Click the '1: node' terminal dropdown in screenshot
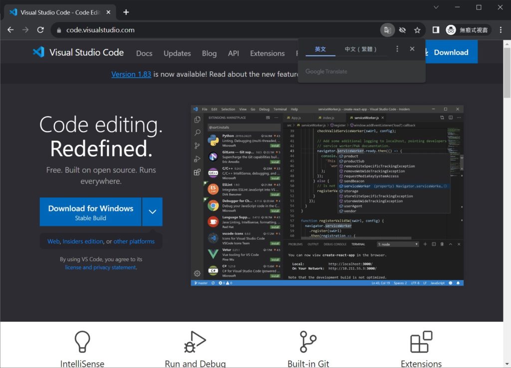The image size is (511, 368). 398,244
